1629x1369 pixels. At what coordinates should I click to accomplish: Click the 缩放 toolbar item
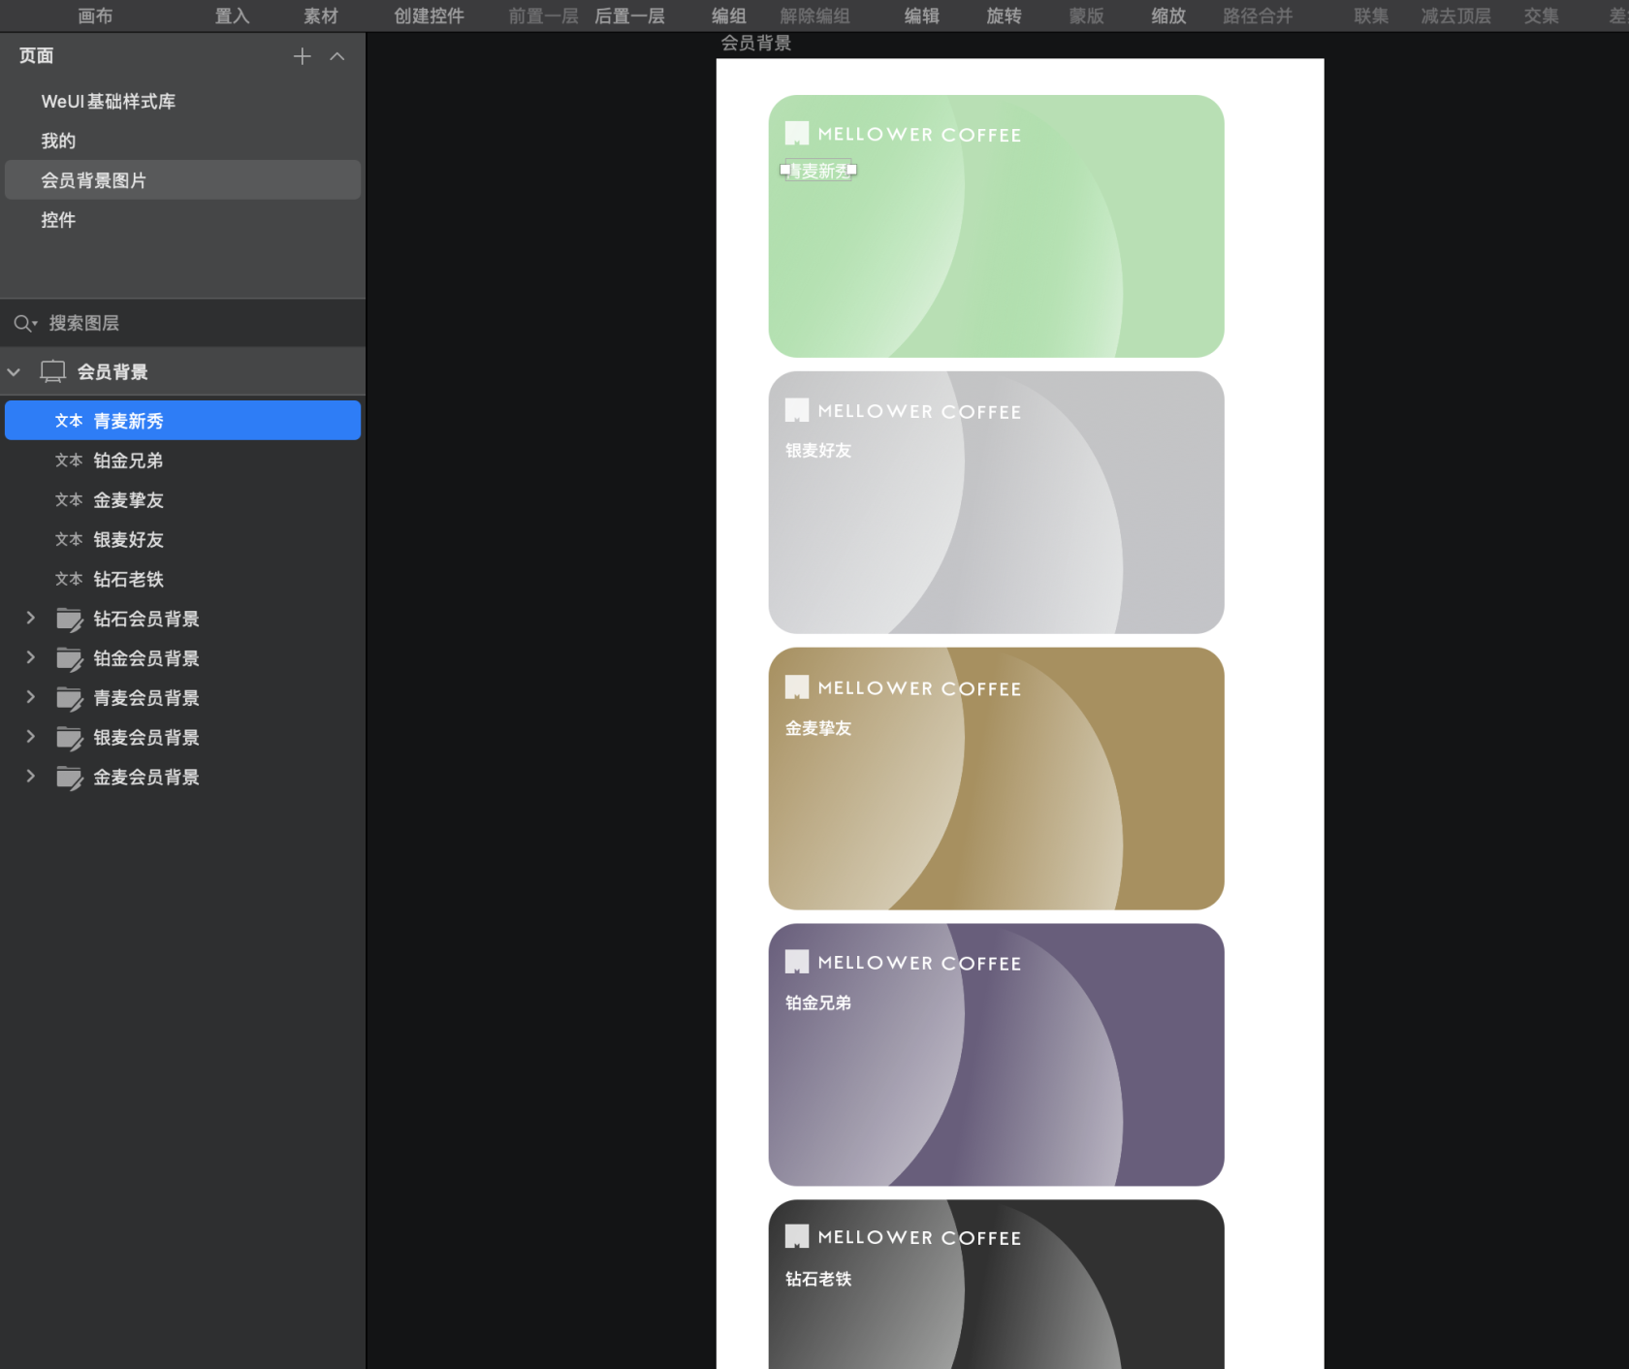(1168, 16)
